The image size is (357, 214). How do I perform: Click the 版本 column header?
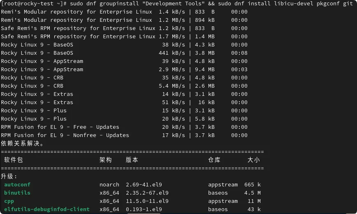tap(132, 160)
